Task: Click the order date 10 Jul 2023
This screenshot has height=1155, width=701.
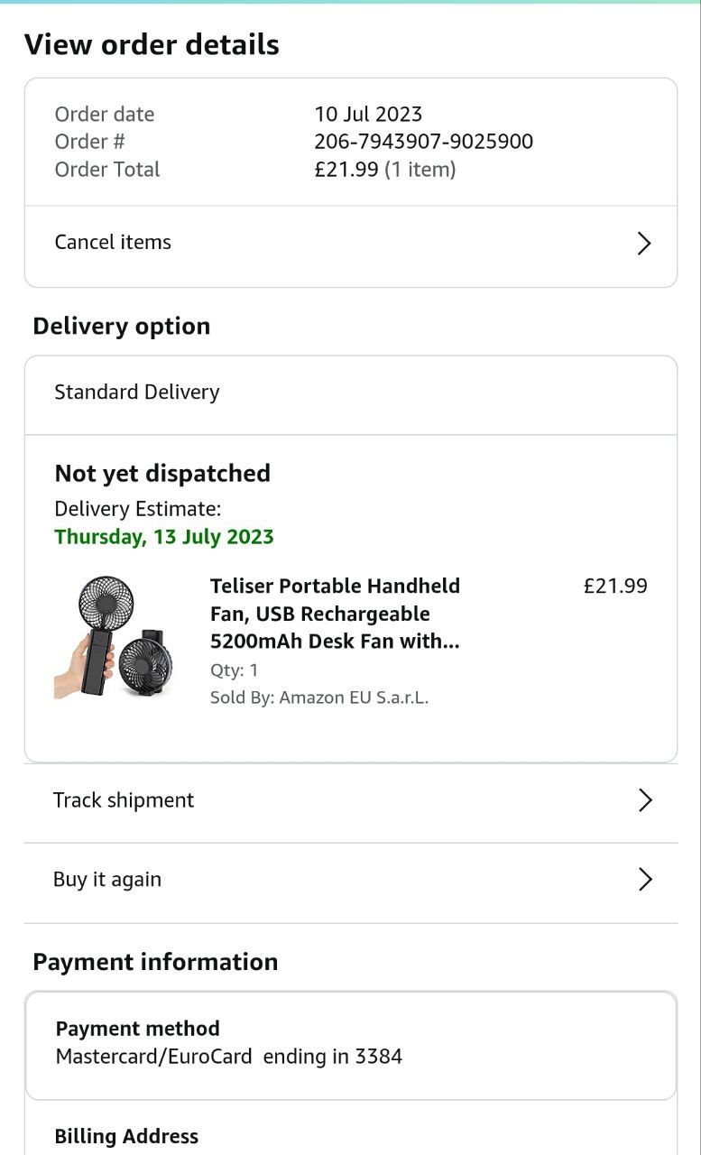Action: [x=368, y=115]
